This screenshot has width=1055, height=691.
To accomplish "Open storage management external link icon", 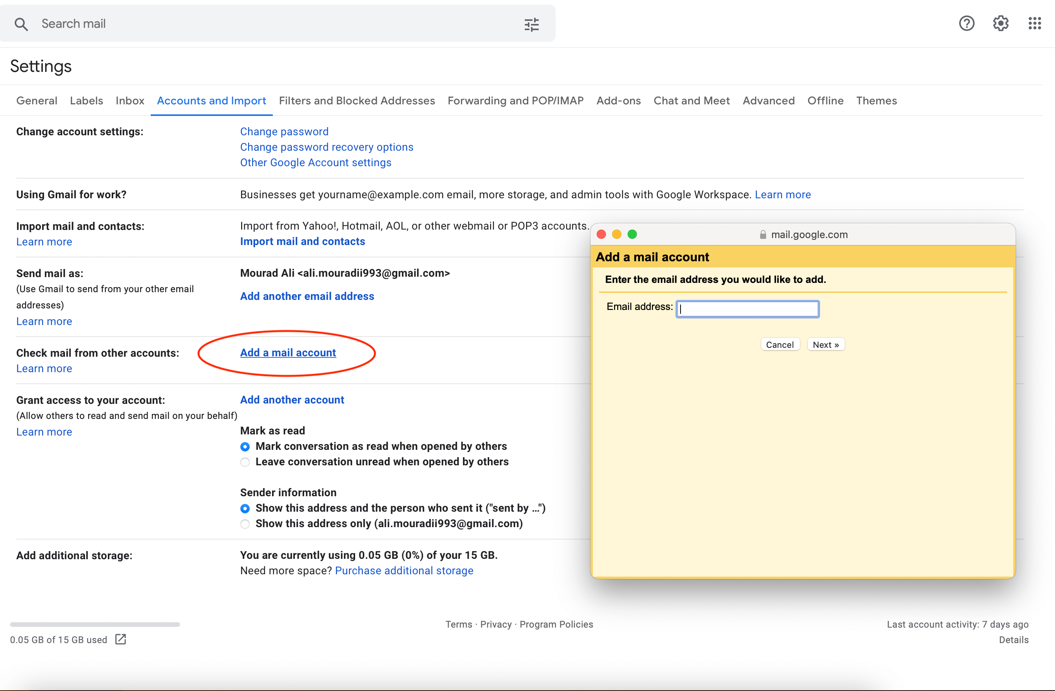I will coord(121,639).
